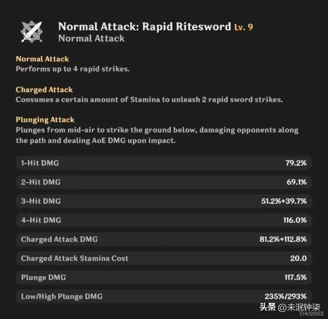The image size is (328, 319).
Task: Click the crossed swords talent icon
Action: [31, 32]
